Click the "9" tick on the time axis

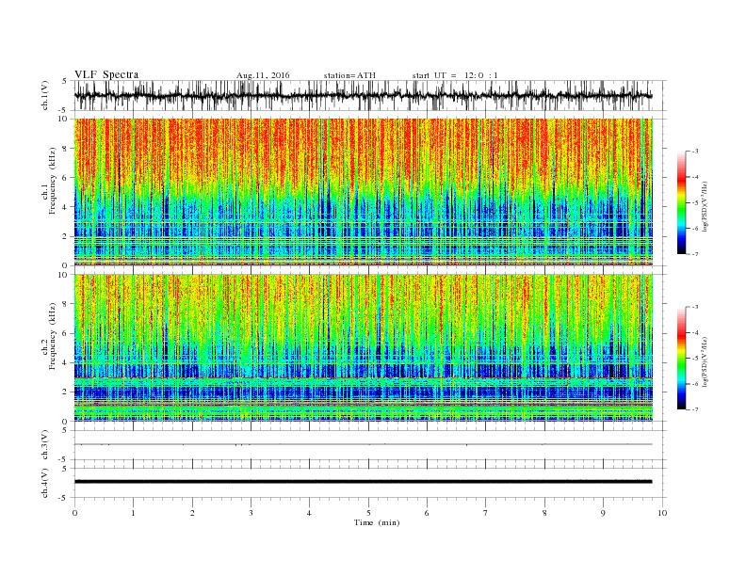[603, 513]
